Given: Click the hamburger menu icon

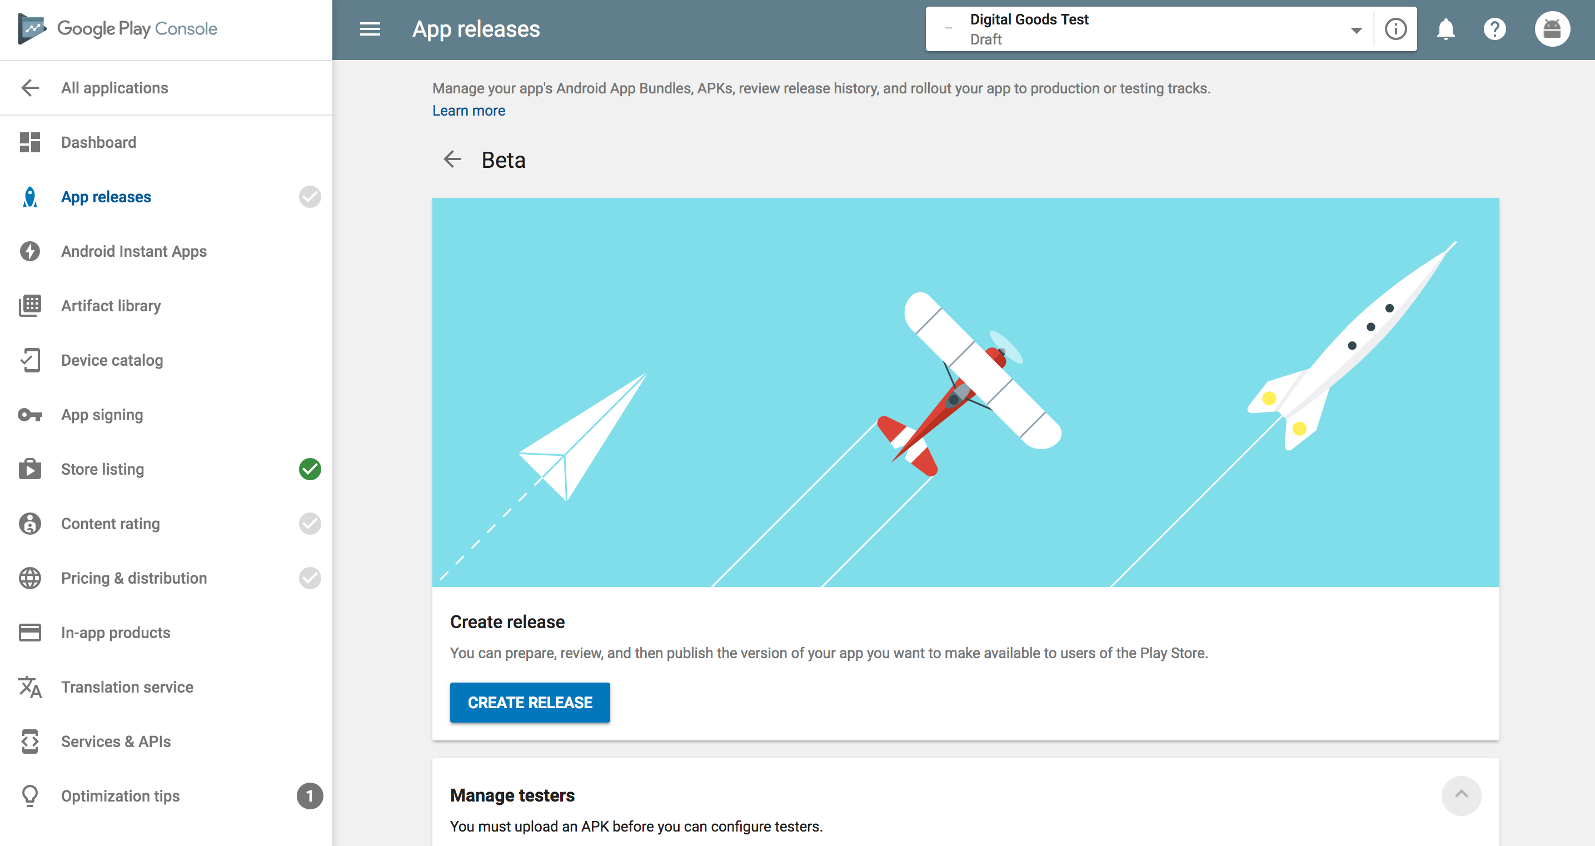Looking at the screenshot, I should click(370, 29).
